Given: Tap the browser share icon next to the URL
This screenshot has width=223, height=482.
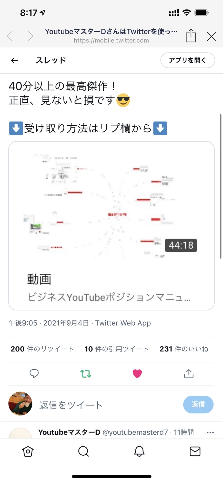Looking at the screenshot, I should (191, 36).
